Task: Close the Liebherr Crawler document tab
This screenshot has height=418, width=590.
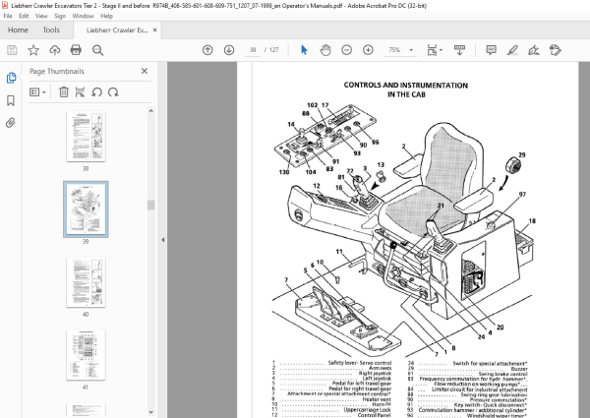Action: pos(154,30)
